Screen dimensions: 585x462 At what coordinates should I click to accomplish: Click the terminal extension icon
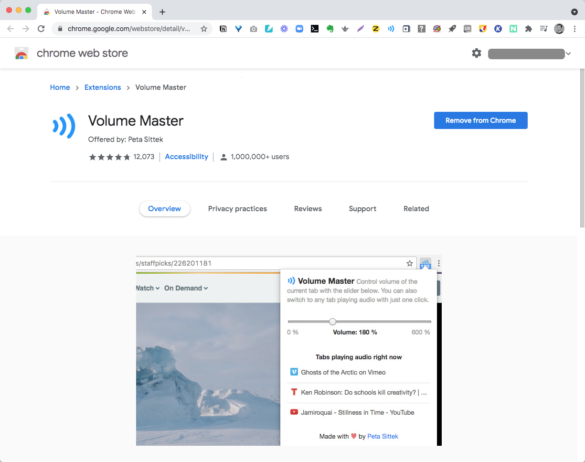[x=314, y=29]
